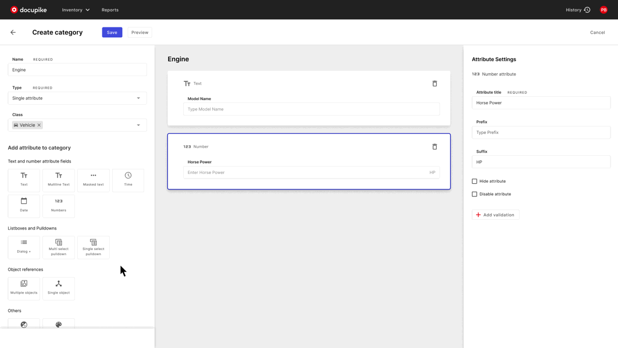Add a Text attribute field
Screen dimensions: 618x348
click(23, 180)
